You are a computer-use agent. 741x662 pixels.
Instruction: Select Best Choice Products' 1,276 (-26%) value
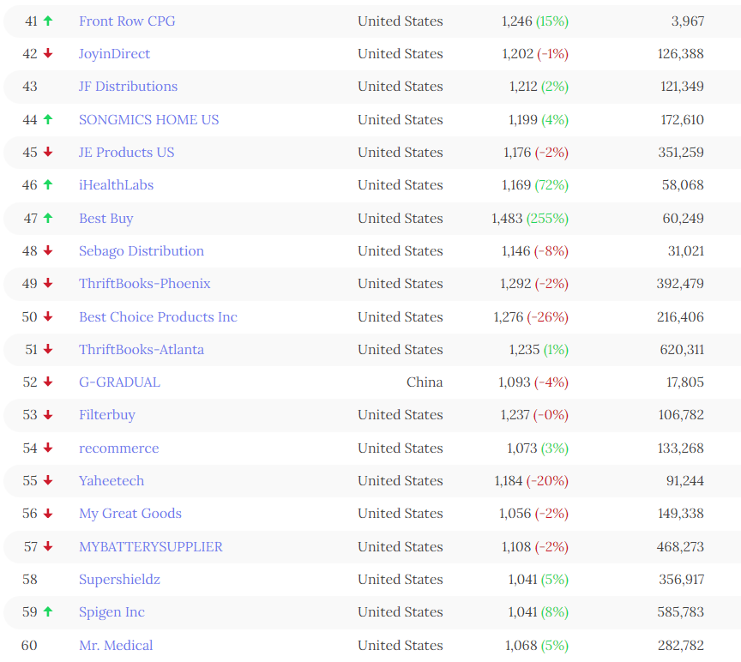531,316
